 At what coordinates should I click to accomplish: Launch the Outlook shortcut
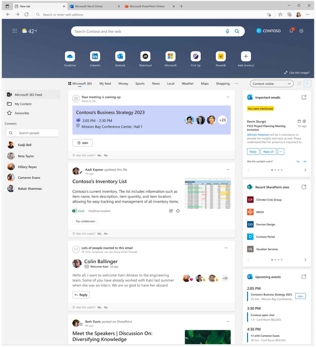[120, 56]
